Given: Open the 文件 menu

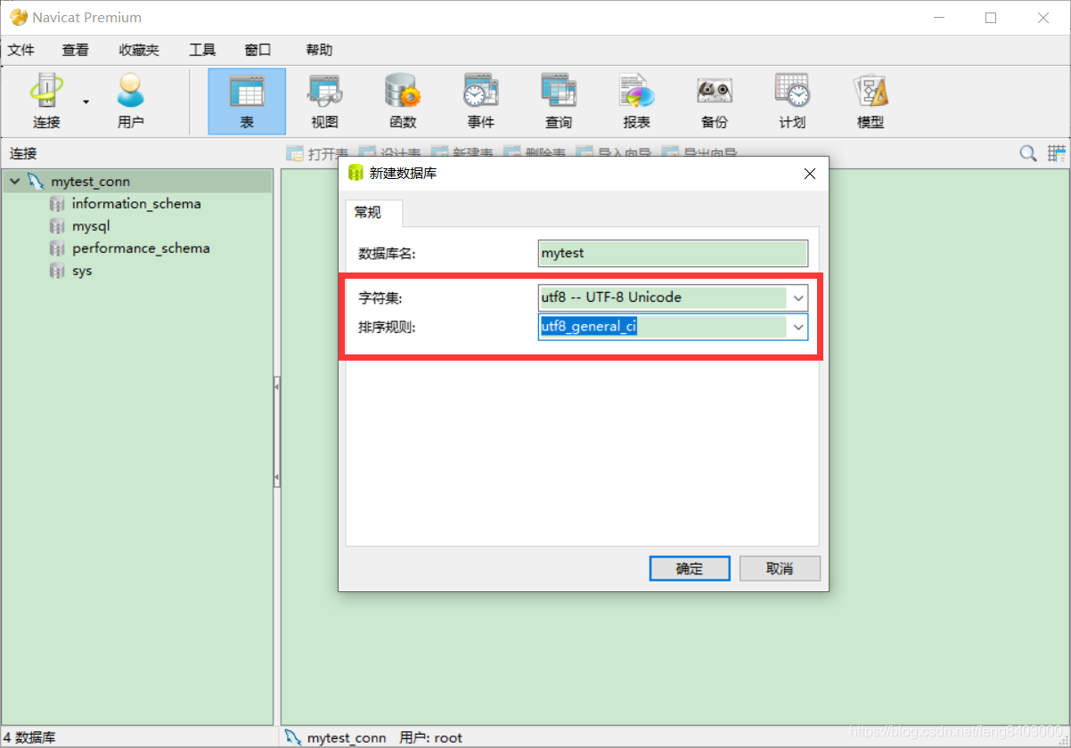Looking at the screenshot, I should coord(21,50).
